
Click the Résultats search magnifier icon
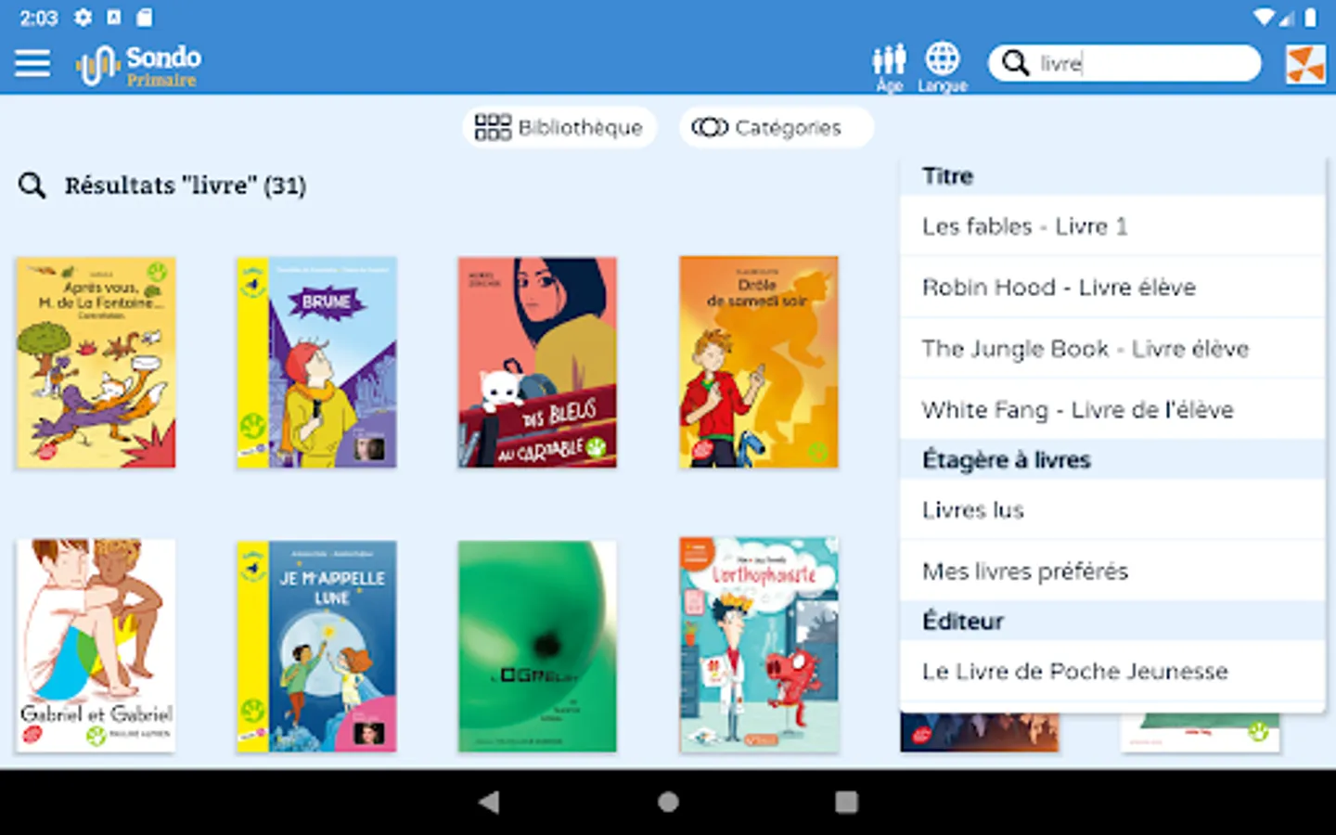coord(32,186)
